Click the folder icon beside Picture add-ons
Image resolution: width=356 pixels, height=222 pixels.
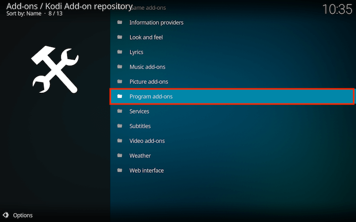pos(120,81)
